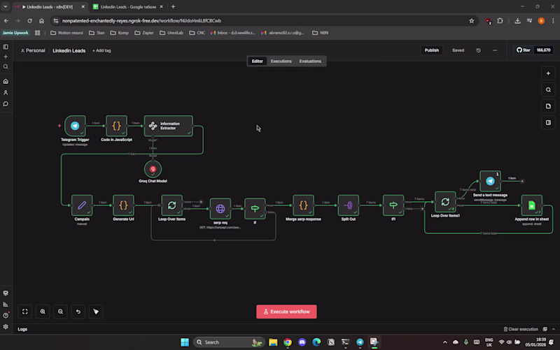Expand the Logs panel
This screenshot has height=350, width=560.
click(553, 329)
